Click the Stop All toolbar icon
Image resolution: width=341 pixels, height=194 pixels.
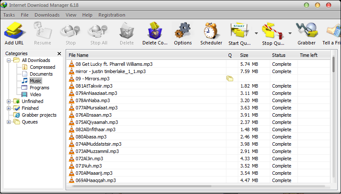tap(98, 31)
